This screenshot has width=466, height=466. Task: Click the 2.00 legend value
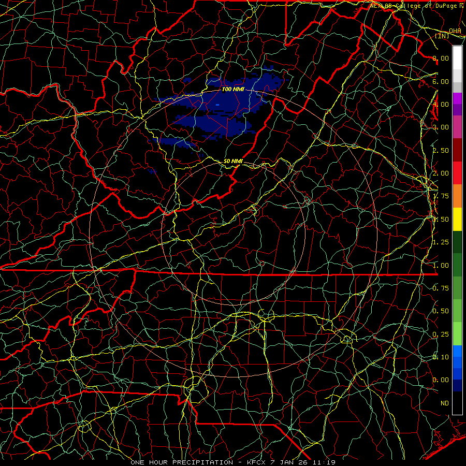click(x=441, y=173)
